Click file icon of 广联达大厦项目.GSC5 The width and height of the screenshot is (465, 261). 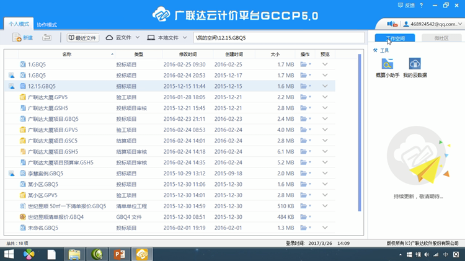point(22,141)
